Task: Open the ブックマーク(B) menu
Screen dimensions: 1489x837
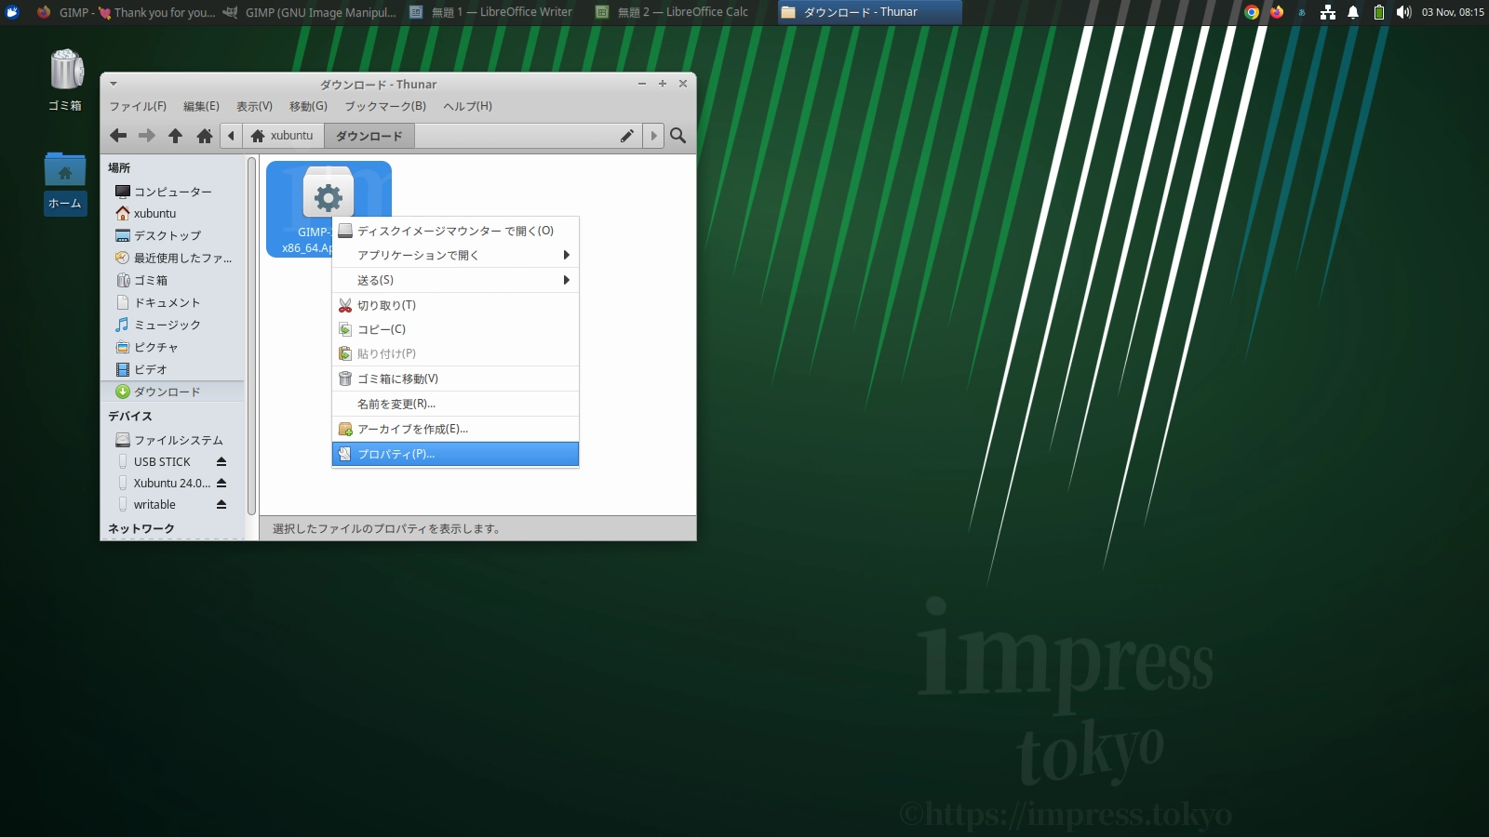Action: 385,106
